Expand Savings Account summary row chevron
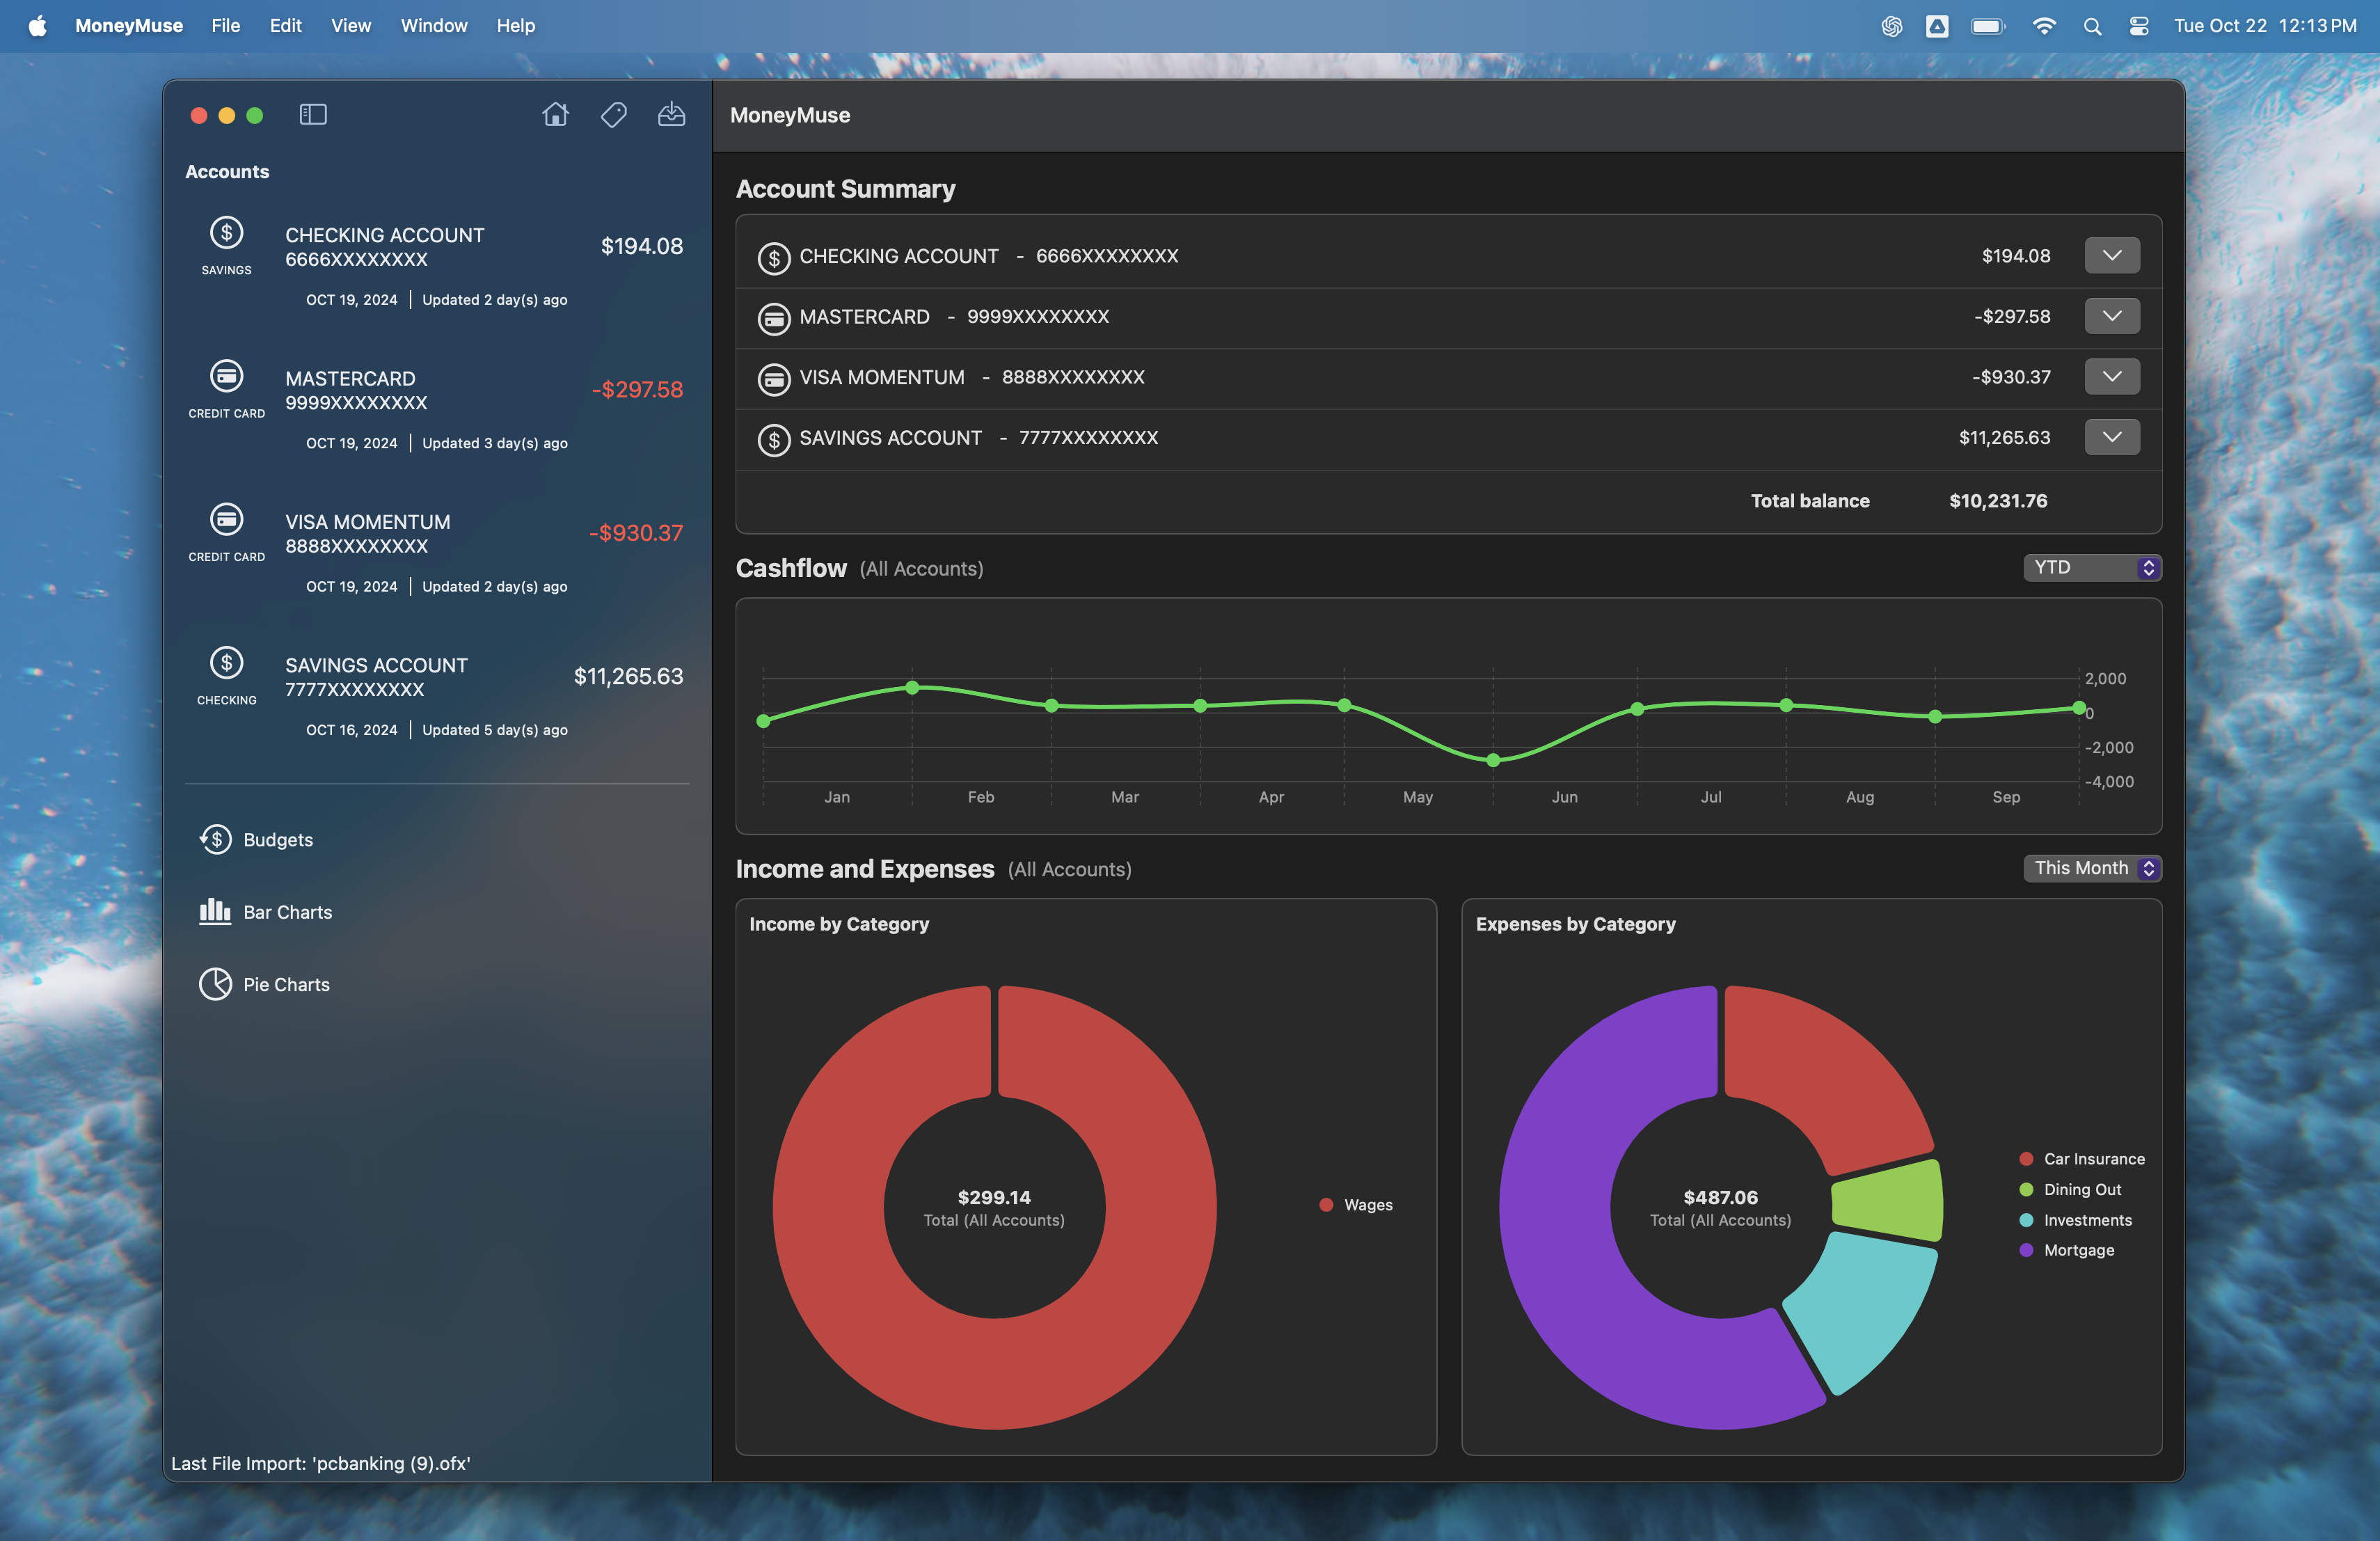 coord(2112,437)
